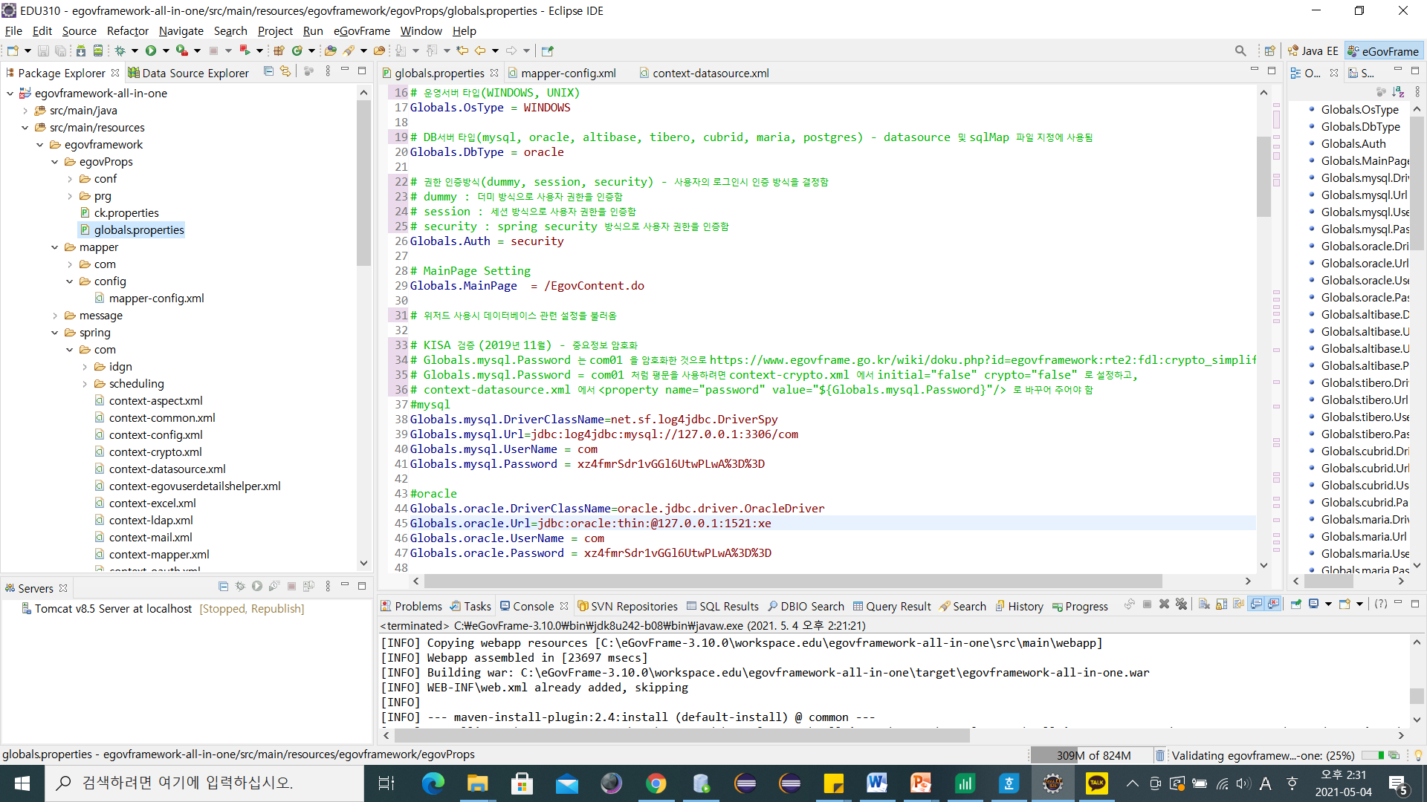The width and height of the screenshot is (1427, 802).
Task: Click the Last Edit Location arrow icon
Action: pyautogui.click(x=462, y=51)
